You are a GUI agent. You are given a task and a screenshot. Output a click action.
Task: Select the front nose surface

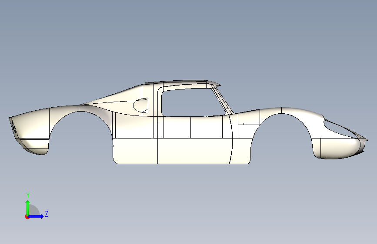click(339, 148)
